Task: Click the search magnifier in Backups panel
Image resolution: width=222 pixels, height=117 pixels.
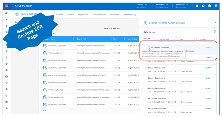Action: click(215, 32)
